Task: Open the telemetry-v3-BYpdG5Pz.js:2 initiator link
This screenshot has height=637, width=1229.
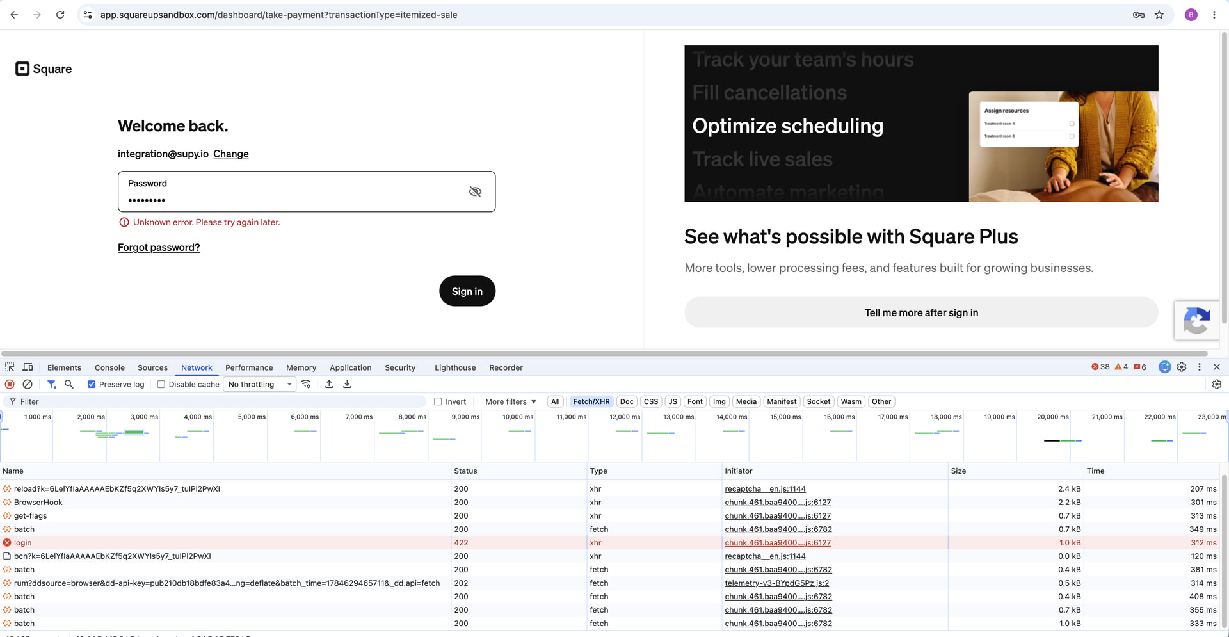Action: pos(776,583)
